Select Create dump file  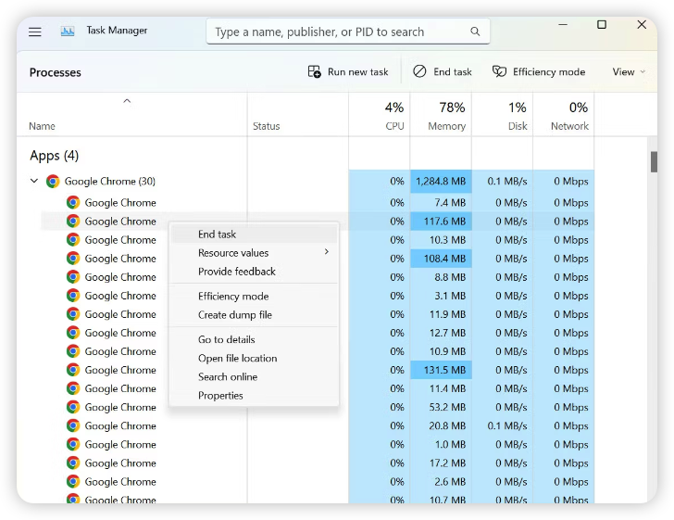[x=254, y=314]
